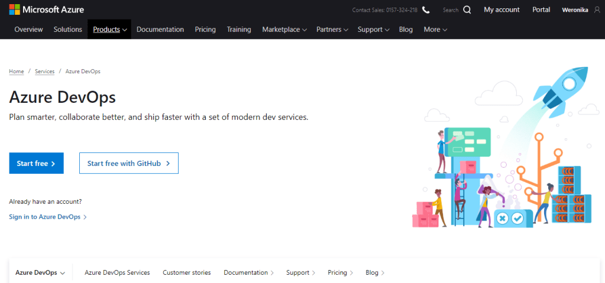Click Start free with GitHub button
This screenshot has width=605, height=283.
128,163
